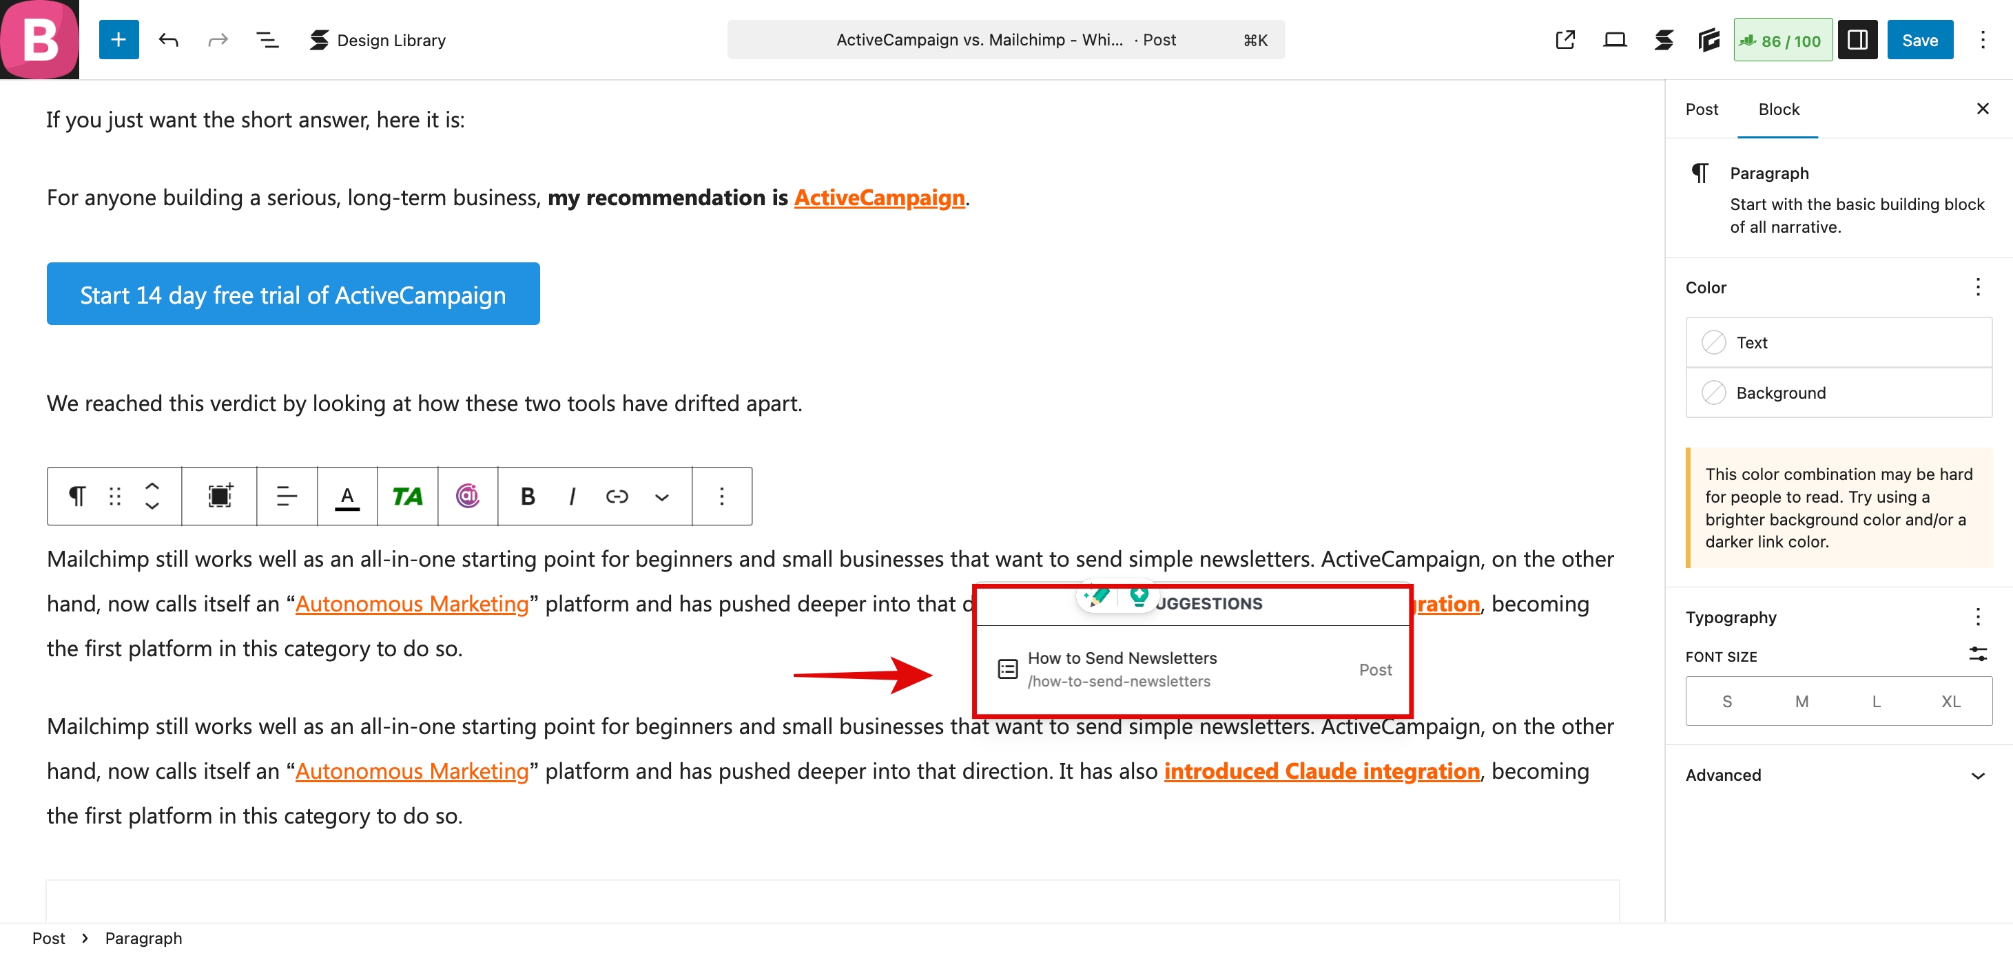Set custom font size with the slider control
This screenshot has height=953, width=2013.
(x=1979, y=655)
